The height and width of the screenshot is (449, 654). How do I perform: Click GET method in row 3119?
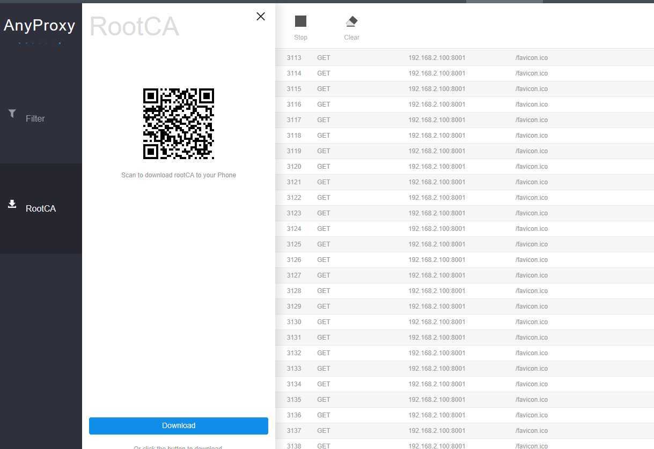(x=324, y=151)
